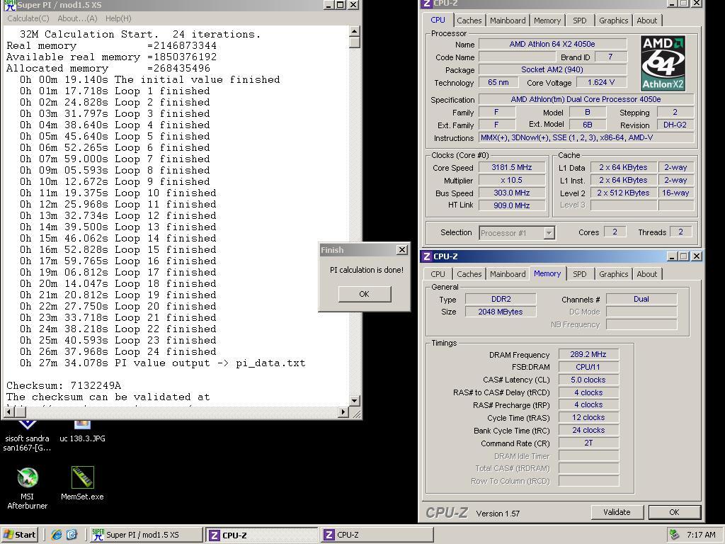The height and width of the screenshot is (544, 725).
Task: Click Super PI vertical scrollbar down arrow
Action: click(354, 401)
